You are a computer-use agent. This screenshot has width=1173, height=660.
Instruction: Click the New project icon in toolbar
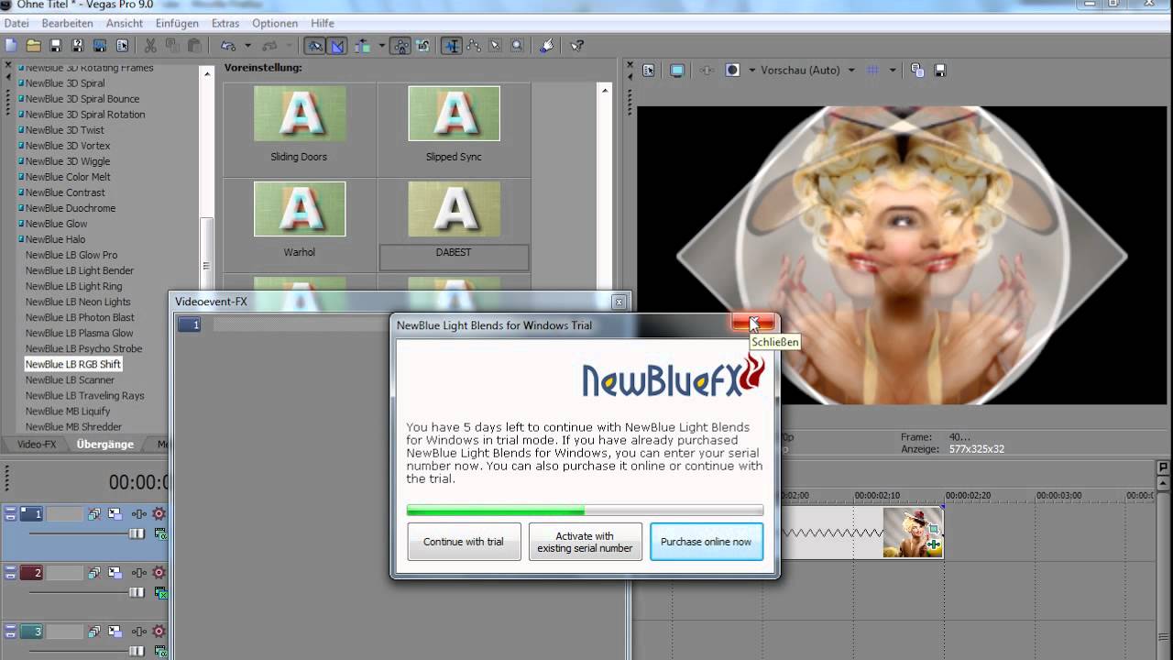coord(11,46)
